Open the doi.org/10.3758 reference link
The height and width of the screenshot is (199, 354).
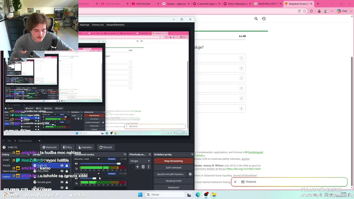(x=244, y=169)
